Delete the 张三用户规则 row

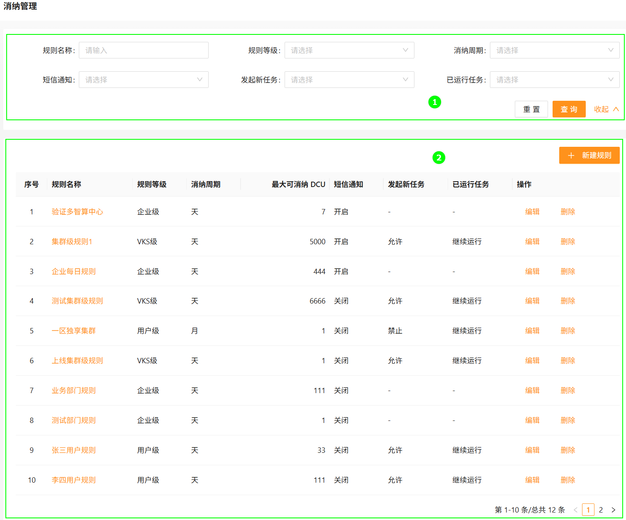[x=568, y=450]
